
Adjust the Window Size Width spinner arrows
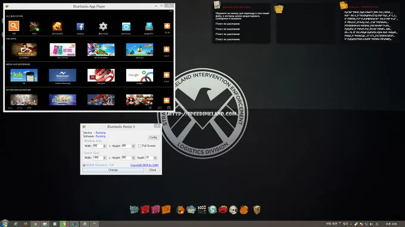click(105, 146)
